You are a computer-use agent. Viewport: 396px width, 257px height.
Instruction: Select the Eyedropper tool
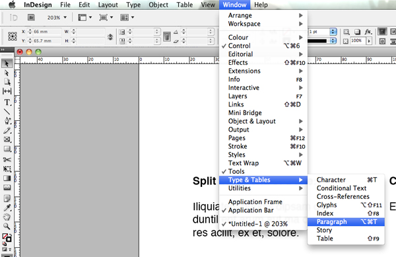(7, 207)
